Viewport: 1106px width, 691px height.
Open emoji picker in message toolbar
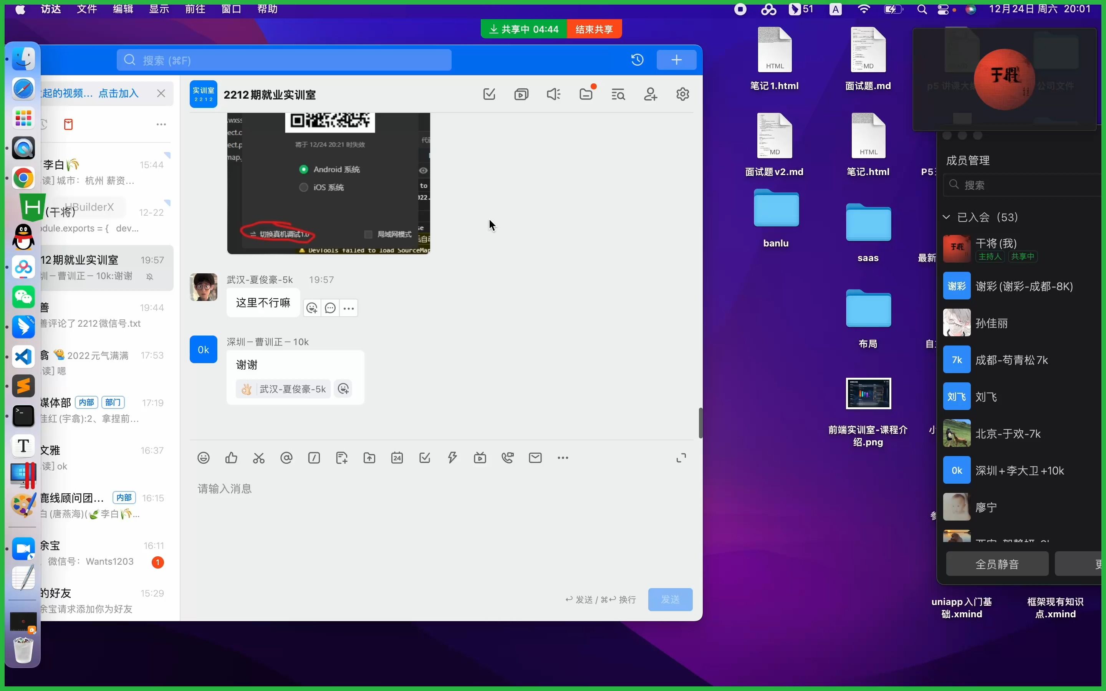point(204,458)
